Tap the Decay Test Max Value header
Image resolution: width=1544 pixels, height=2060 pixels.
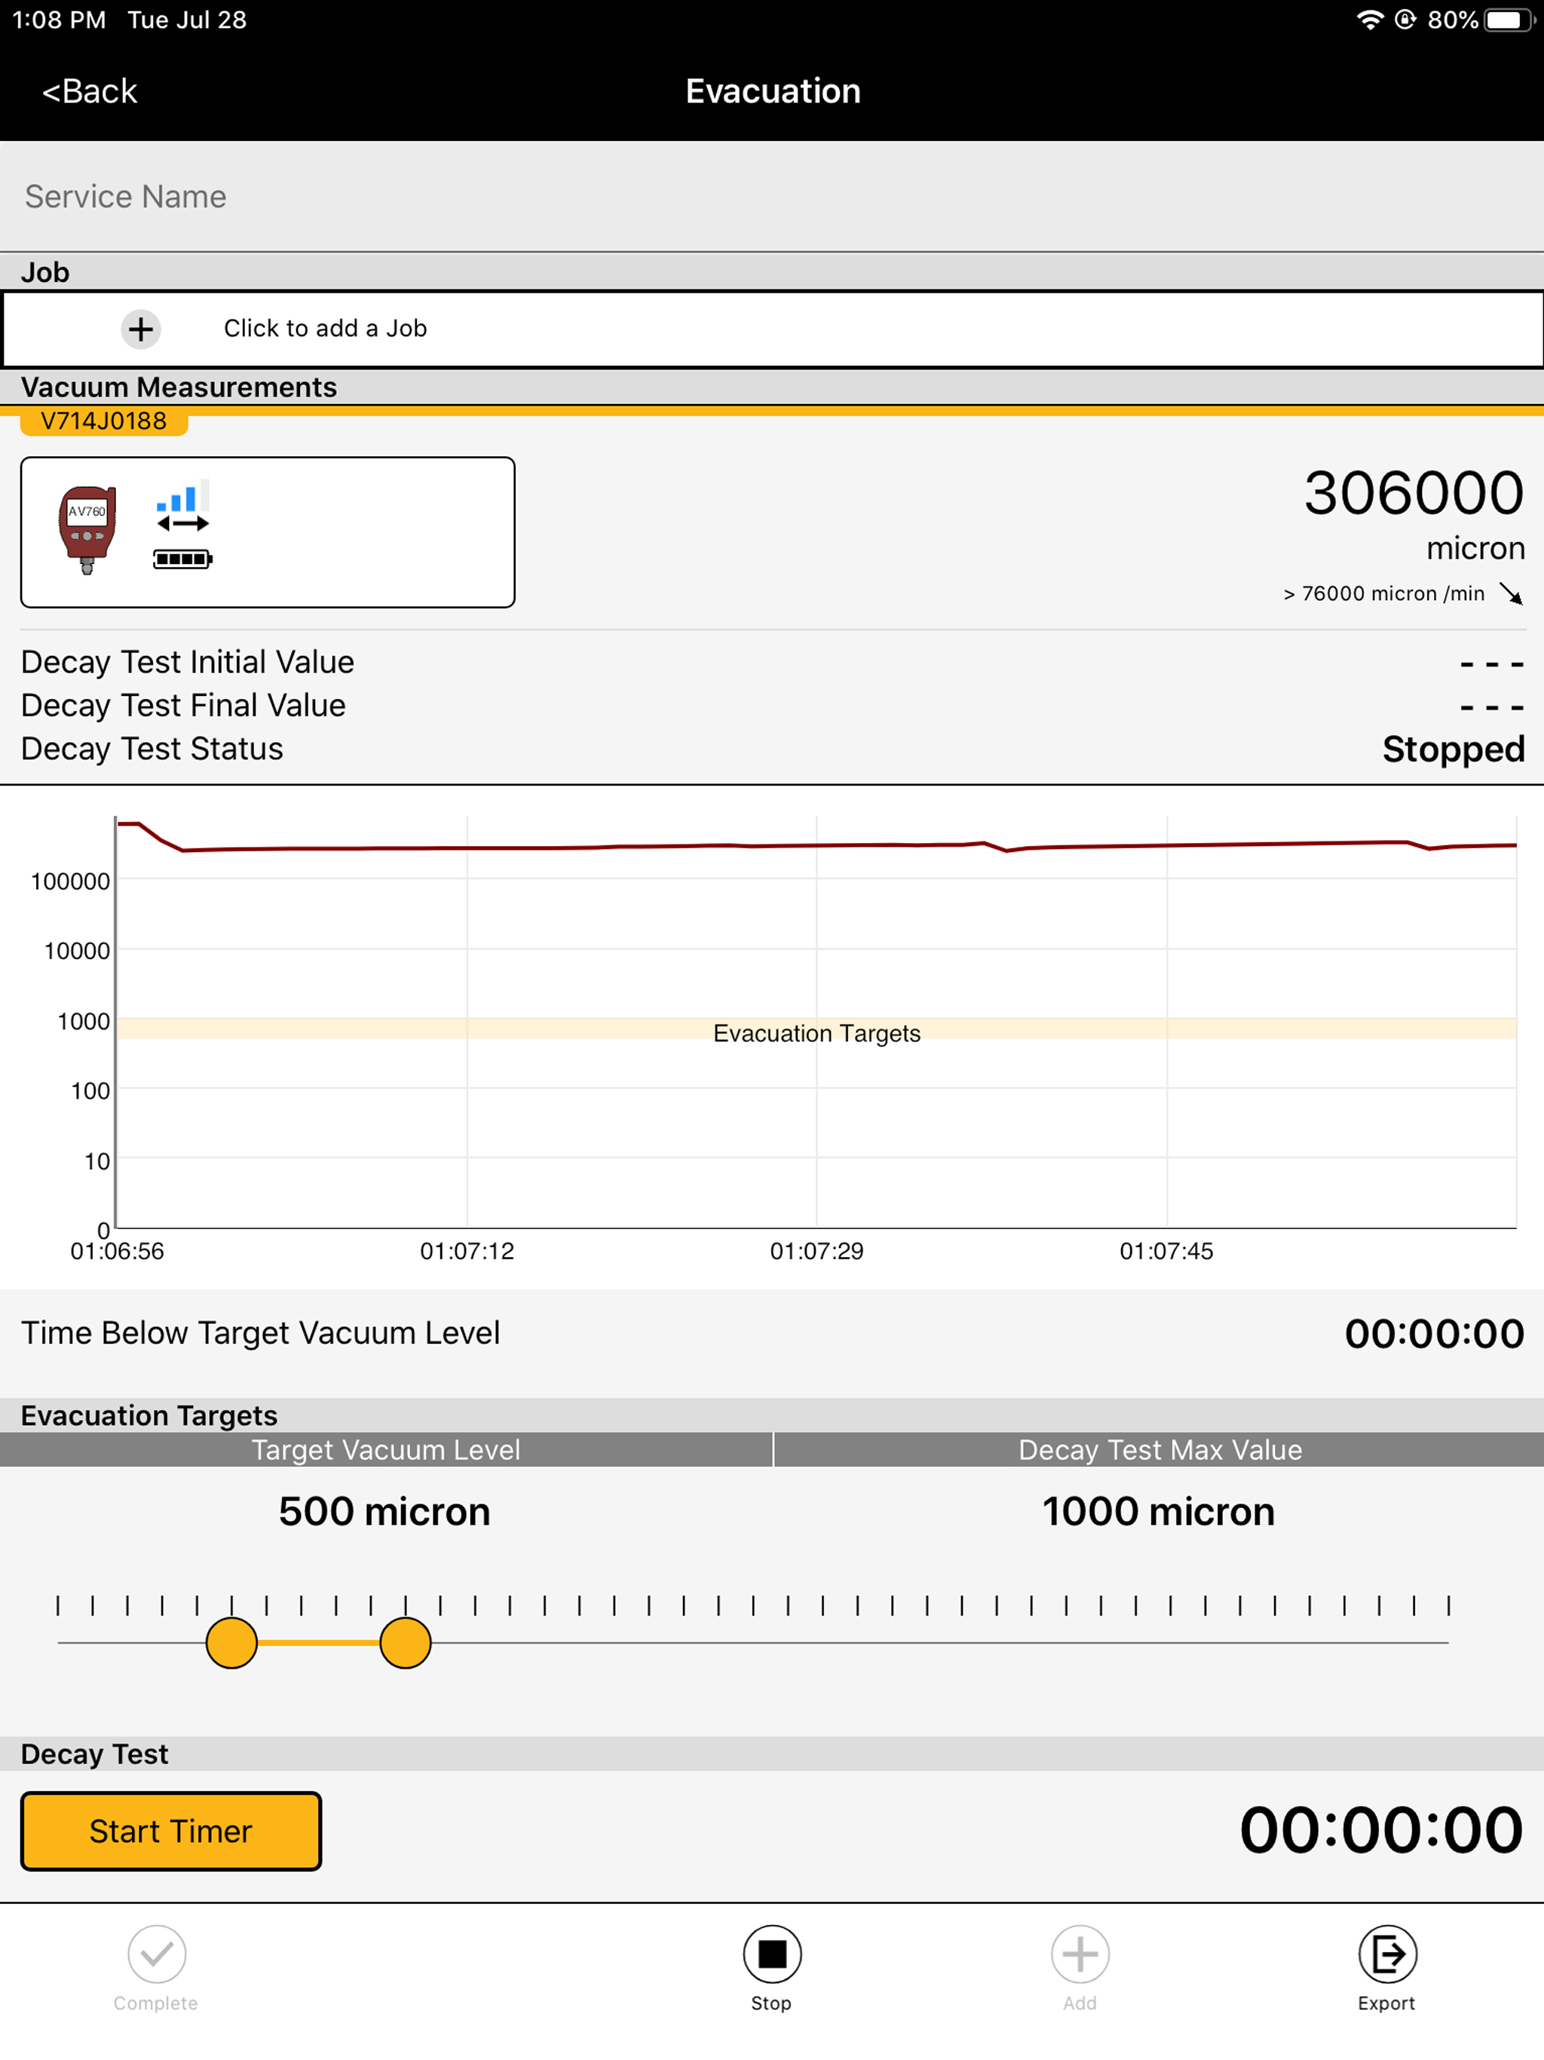pos(1160,1450)
